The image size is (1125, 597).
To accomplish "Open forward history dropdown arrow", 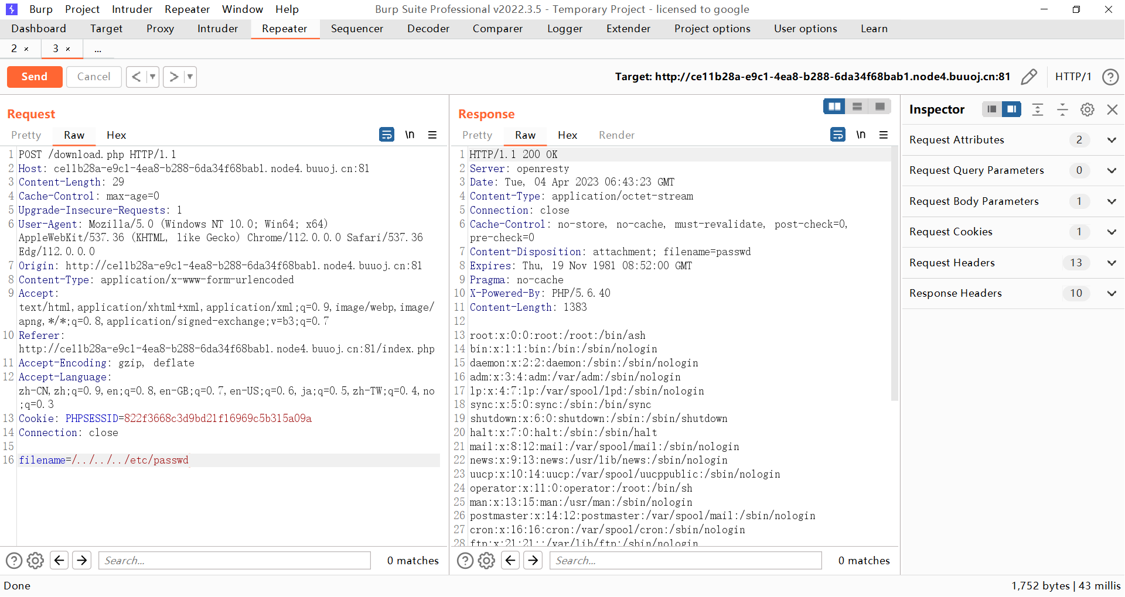I will point(190,77).
